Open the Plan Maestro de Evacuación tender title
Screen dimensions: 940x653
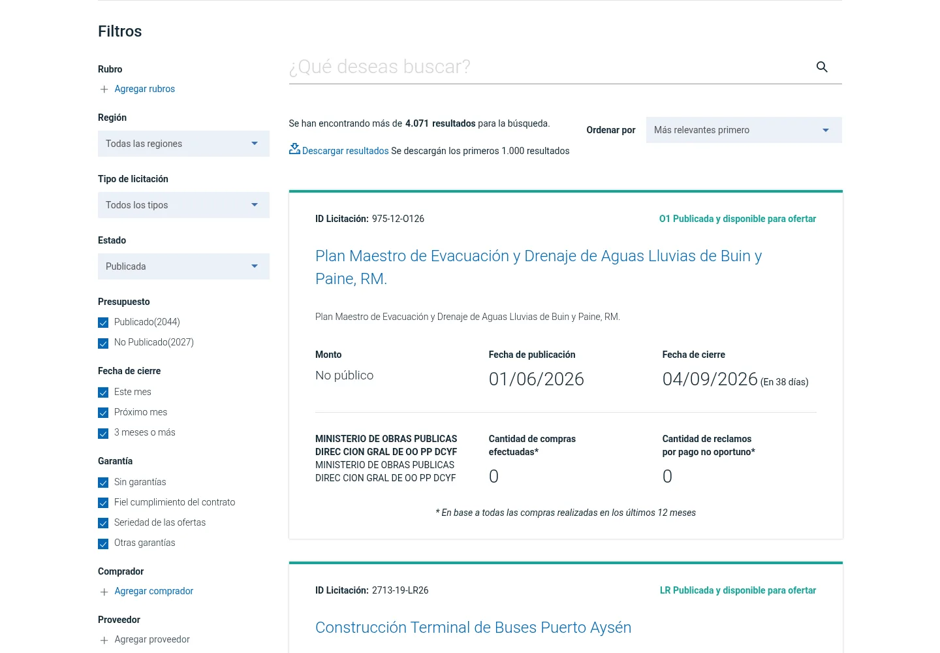tap(539, 267)
